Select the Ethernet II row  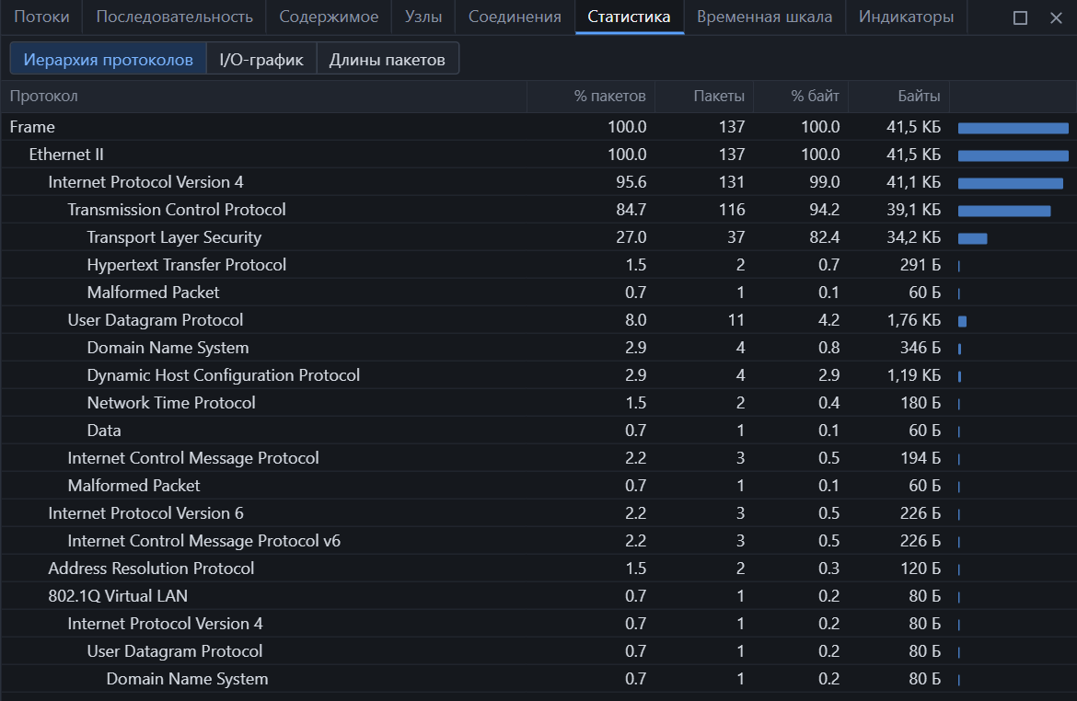(538, 155)
